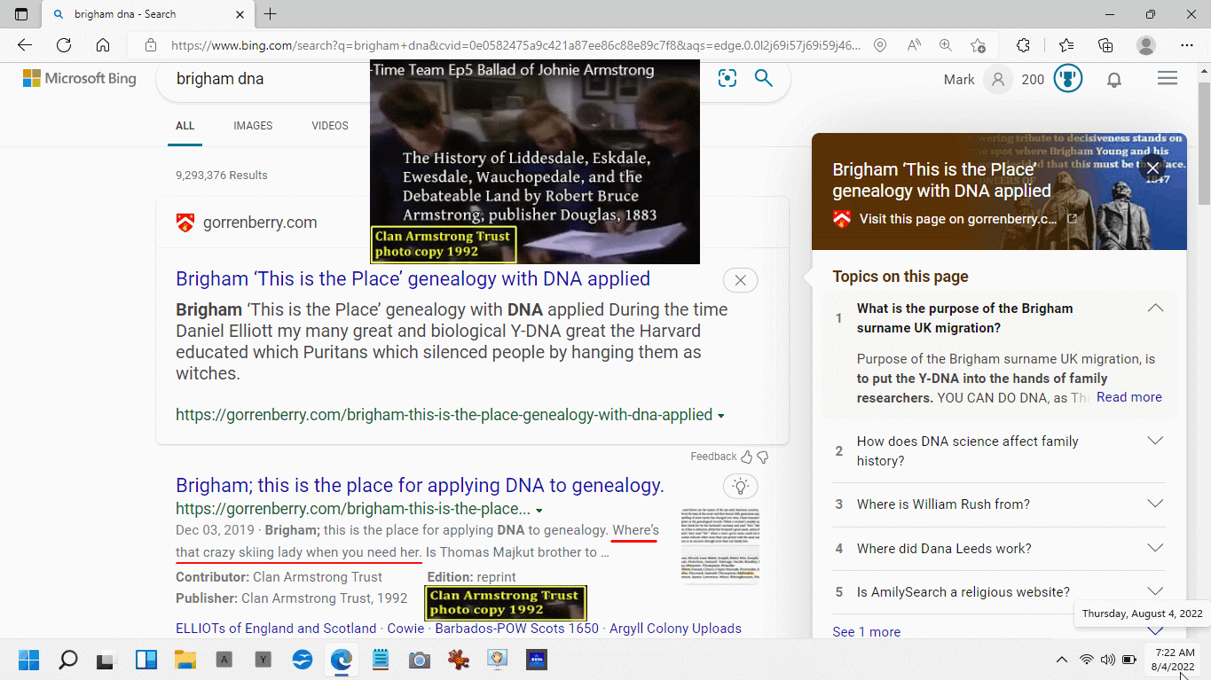Screen dimensions: 1211x680
Task: Select the ALL results tab
Action: pos(185,126)
